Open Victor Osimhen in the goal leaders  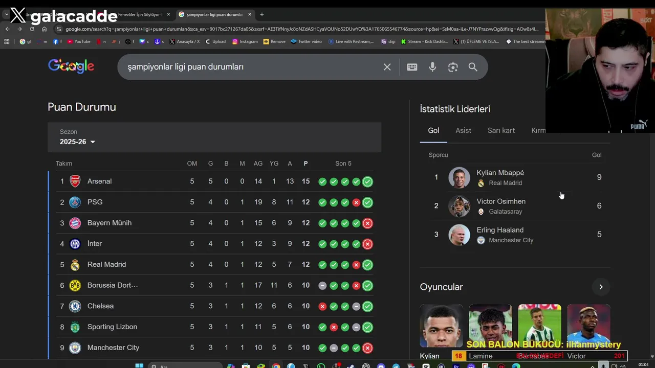tap(515, 206)
